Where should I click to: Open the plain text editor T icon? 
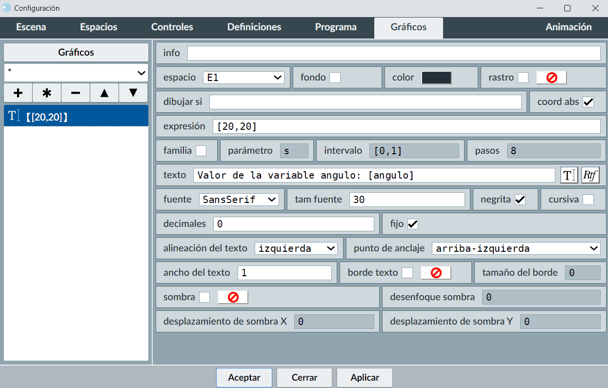point(569,175)
